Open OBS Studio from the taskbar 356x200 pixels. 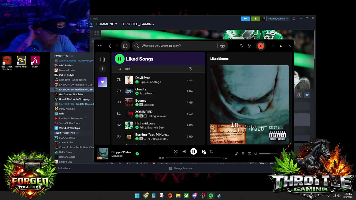pos(202,196)
